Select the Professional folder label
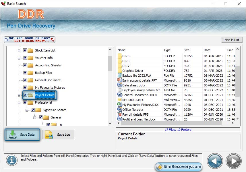The image size is (246, 172). 43,102
